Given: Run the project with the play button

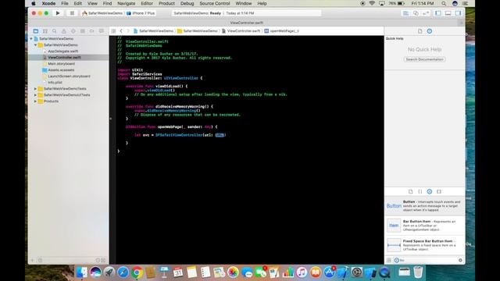Looking at the screenshot, I should (58, 13).
